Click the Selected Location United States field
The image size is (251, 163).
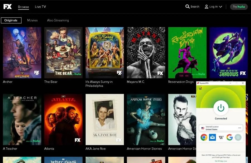point(221,128)
